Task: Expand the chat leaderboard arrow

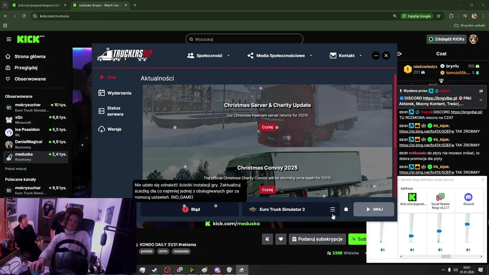Action: click(x=441, y=81)
